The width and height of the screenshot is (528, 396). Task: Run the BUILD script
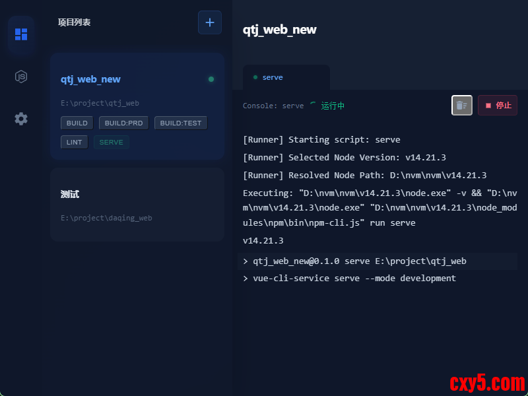click(77, 123)
